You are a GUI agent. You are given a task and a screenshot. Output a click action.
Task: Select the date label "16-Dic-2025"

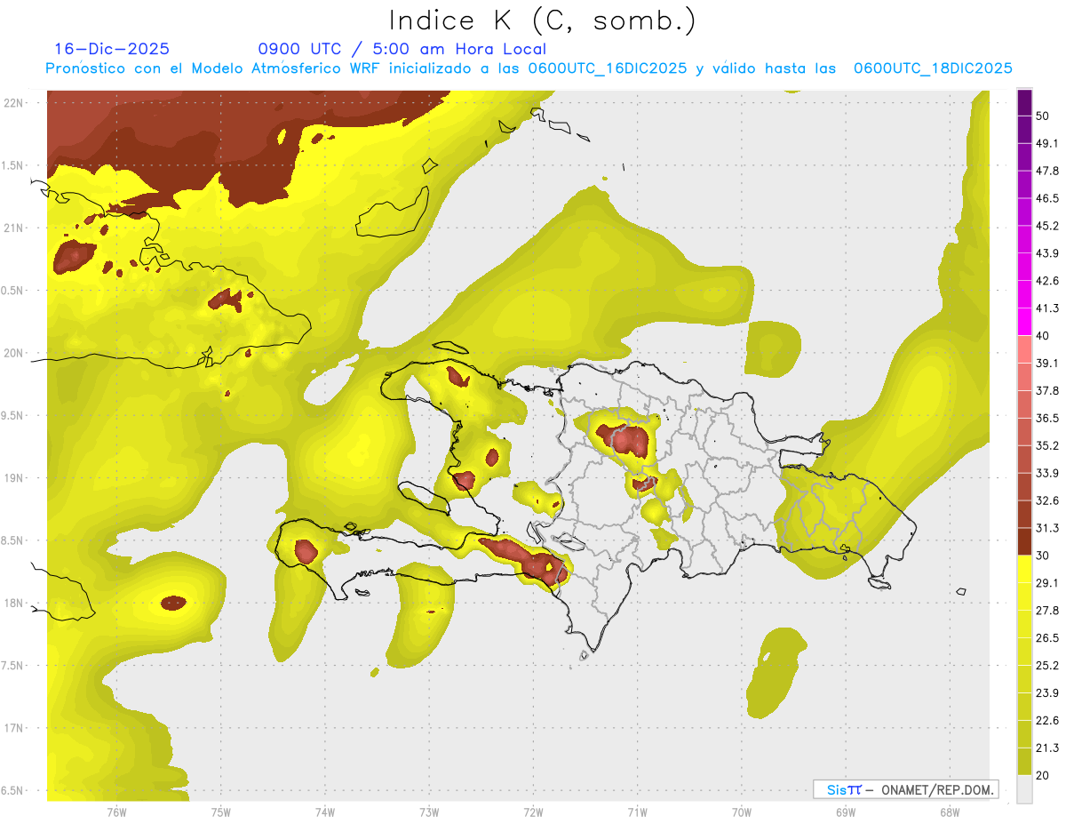(x=112, y=49)
